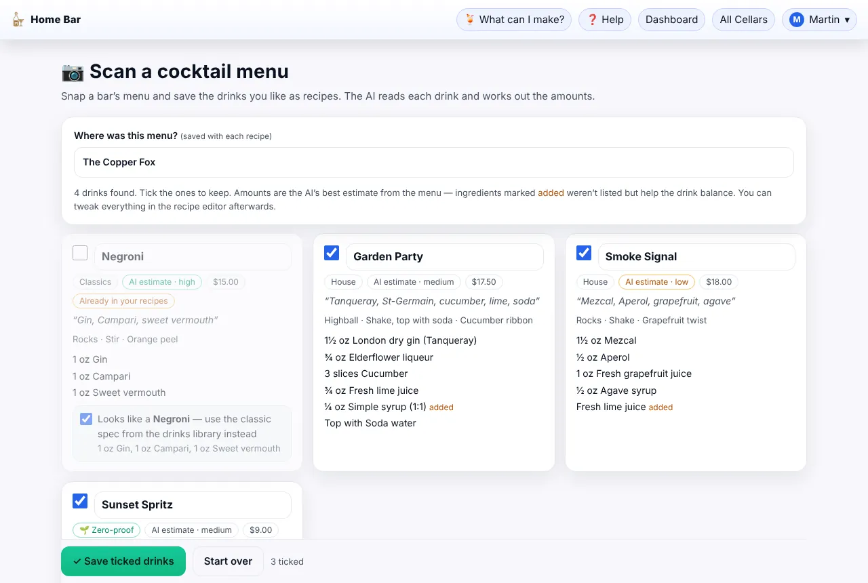Open the Help page

click(605, 20)
